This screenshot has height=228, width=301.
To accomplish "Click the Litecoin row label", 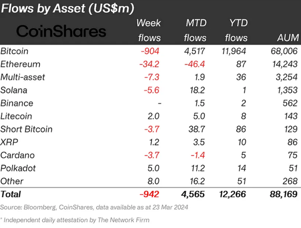I will tap(16, 116).
